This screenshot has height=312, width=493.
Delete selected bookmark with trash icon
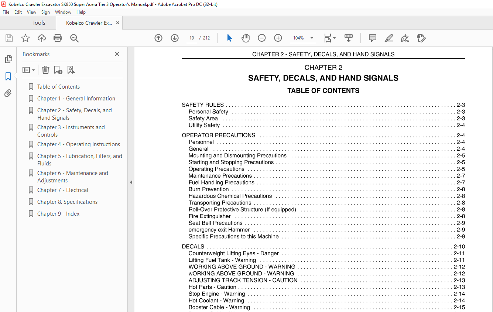coord(45,70)
